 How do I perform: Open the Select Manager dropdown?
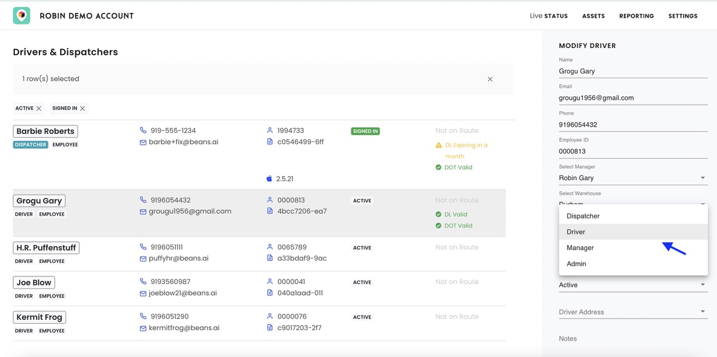633,178
